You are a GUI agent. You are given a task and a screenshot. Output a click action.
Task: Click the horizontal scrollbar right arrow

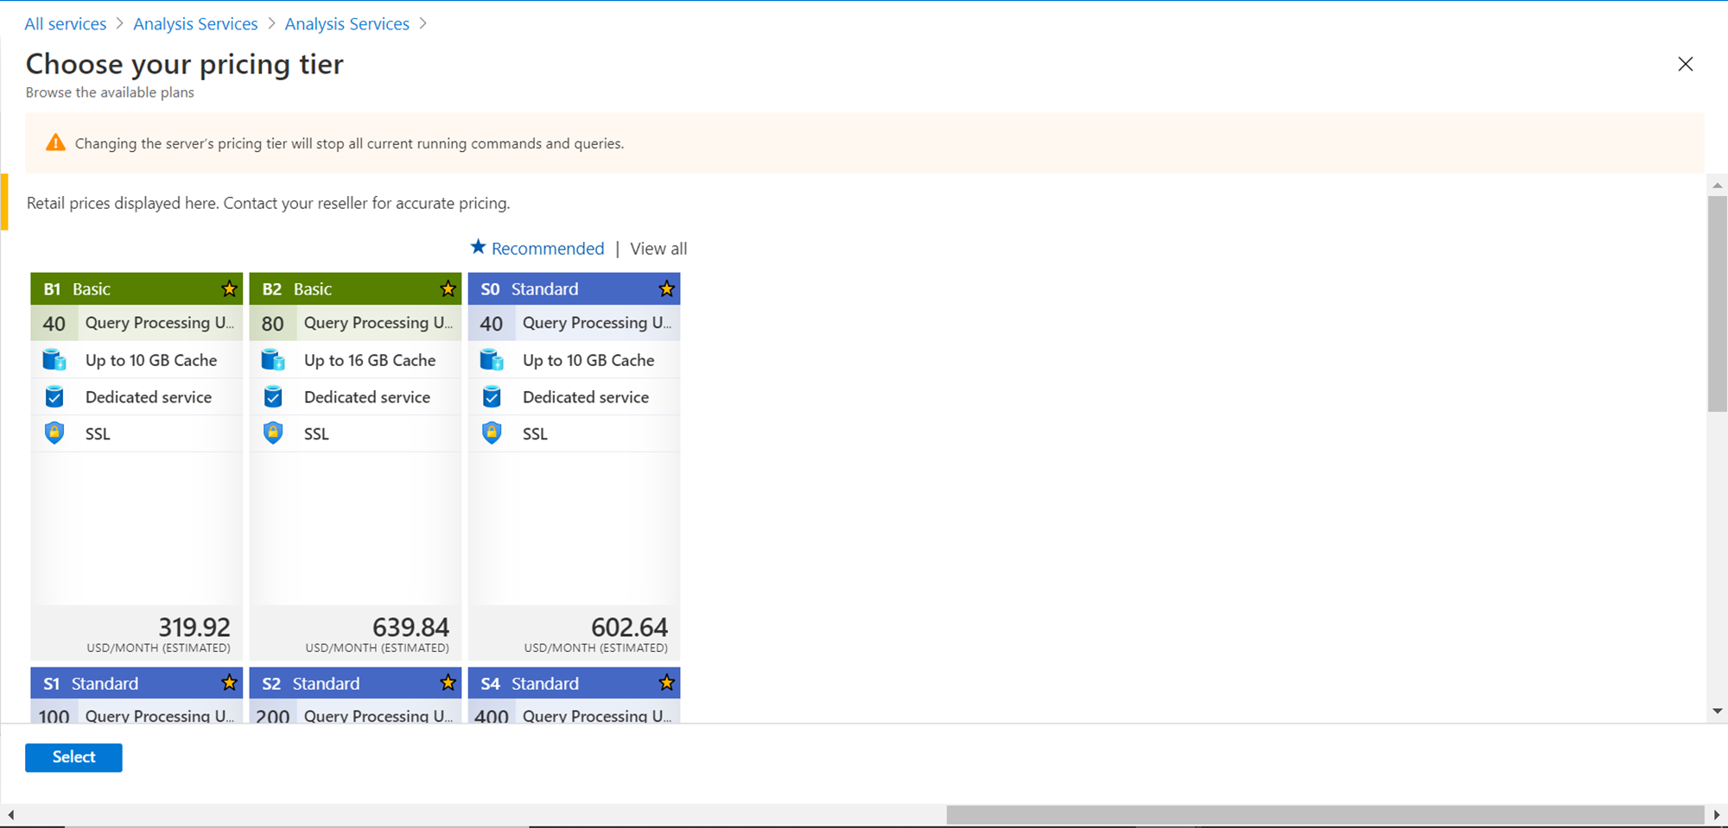tap(1717, 815)
